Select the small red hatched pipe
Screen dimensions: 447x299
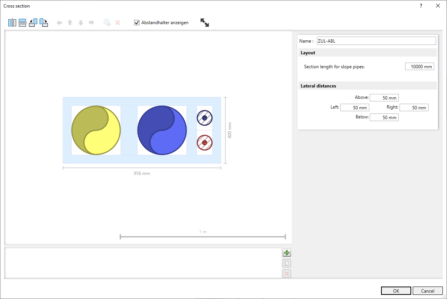click(205, 143)
